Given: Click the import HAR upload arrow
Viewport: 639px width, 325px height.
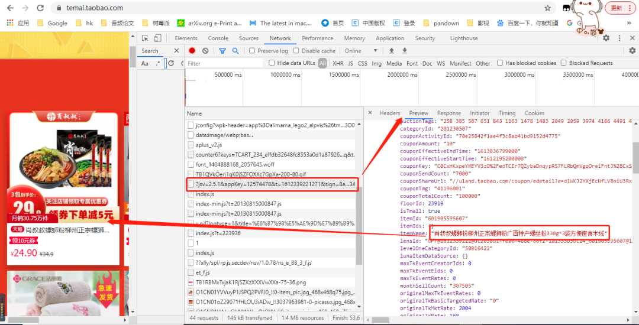Looking at the screenshot, I should coord(392,51).
